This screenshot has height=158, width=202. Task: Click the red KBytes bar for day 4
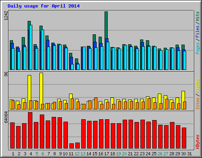click(30, 130)
